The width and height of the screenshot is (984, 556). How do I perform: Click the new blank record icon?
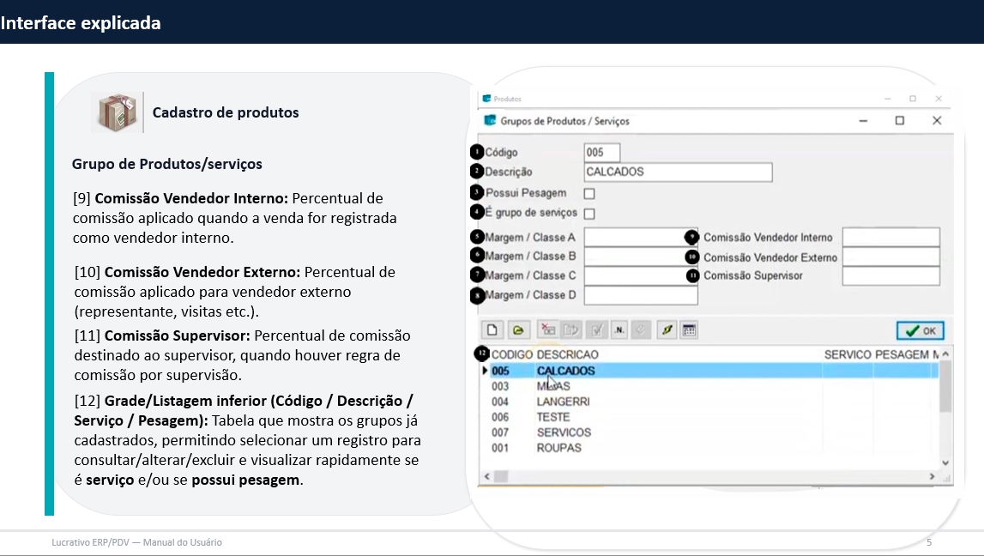pos(492,330)
